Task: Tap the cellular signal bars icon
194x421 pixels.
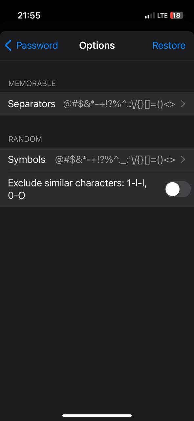Action: [150, 16]
